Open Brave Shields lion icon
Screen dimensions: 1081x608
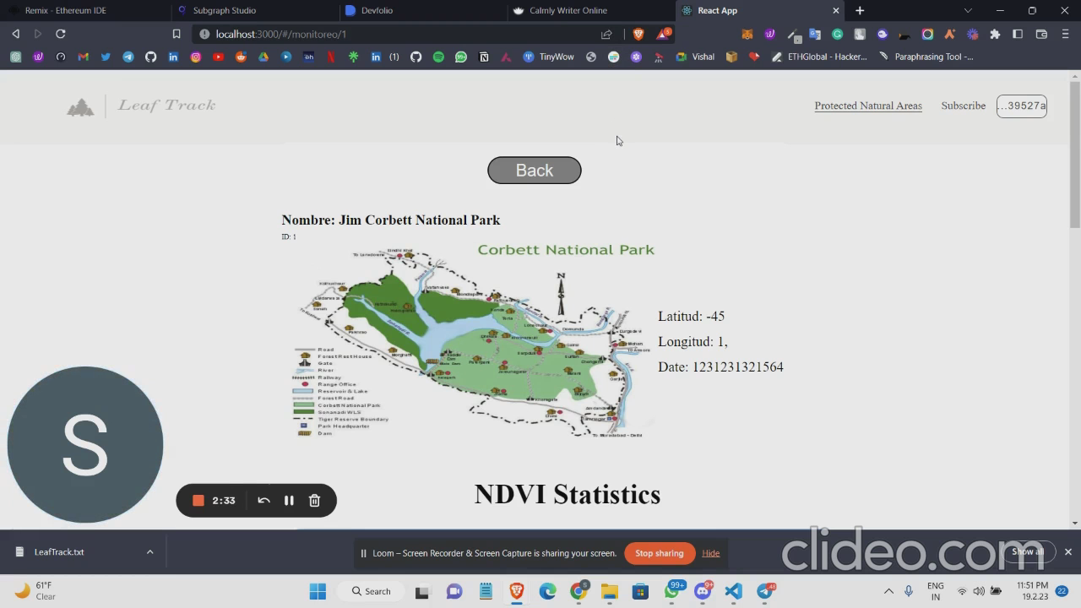(638, 34)
